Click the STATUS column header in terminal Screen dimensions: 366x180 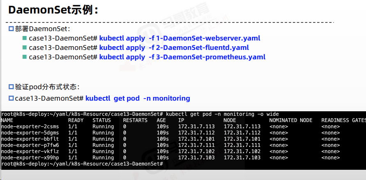pos(101,120)
